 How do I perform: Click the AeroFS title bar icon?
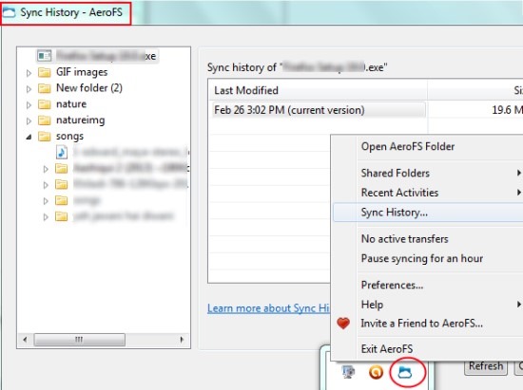pos(9,12)
